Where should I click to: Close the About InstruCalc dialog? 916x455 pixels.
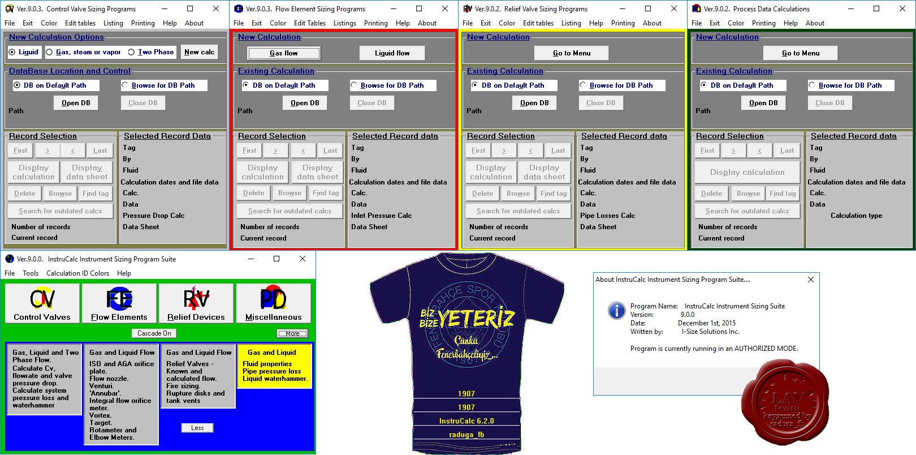click(810, 280)
